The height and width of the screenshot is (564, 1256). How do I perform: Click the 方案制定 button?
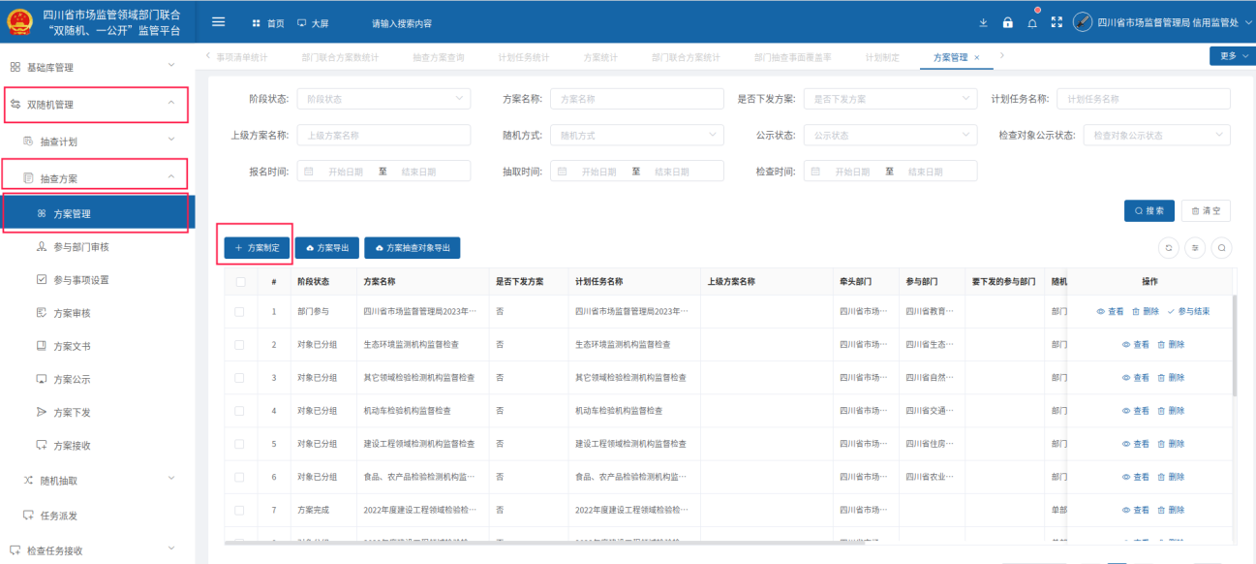tap(258, 248)
